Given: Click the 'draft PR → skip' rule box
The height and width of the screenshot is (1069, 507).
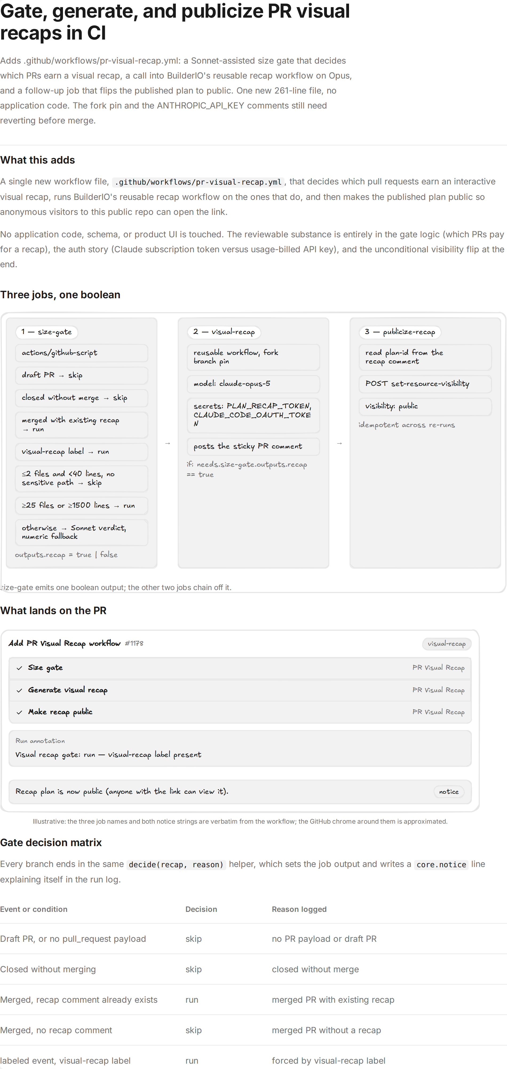Looking at the screenshot, I should pyautogui.click(x=82, y=375).
